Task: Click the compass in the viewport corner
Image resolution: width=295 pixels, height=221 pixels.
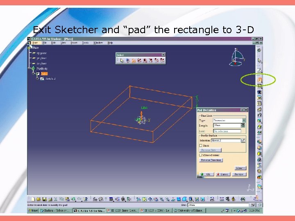Action: 236,57
